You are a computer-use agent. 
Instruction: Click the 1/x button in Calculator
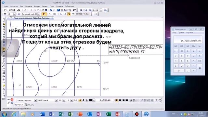[200, 61]
